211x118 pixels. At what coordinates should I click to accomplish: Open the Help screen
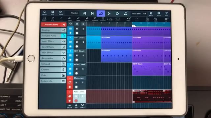click(x=166, y=14)
